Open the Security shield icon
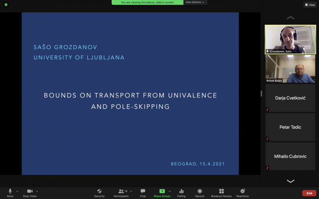The width and height of the screenshot is (319, 199). pyautogui.click(x=99, y=191)
